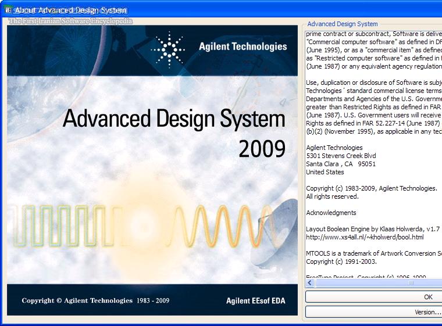Click the 'Advanced Design System' group label
This screenshot has height=326, width=442.
click(x=343, y=24)
